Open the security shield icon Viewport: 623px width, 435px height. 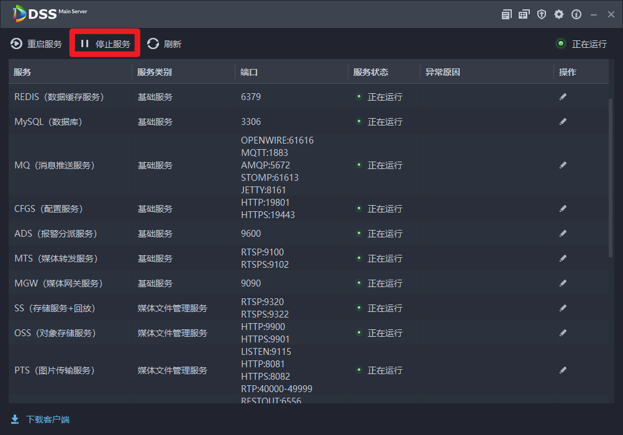[542, 14]
